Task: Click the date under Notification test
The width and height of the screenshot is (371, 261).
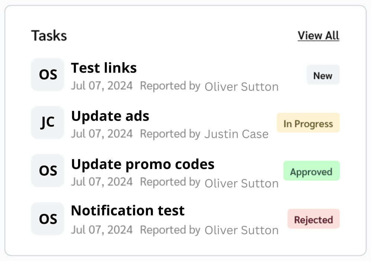Action: click(102, 230)
